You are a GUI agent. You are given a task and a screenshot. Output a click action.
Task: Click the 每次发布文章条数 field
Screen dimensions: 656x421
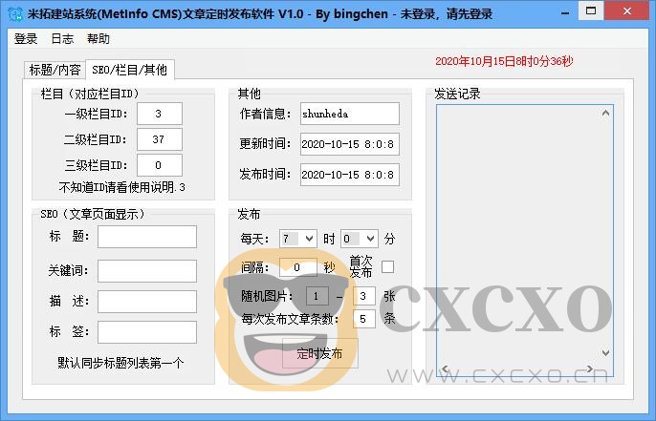[x=364, y=319]
